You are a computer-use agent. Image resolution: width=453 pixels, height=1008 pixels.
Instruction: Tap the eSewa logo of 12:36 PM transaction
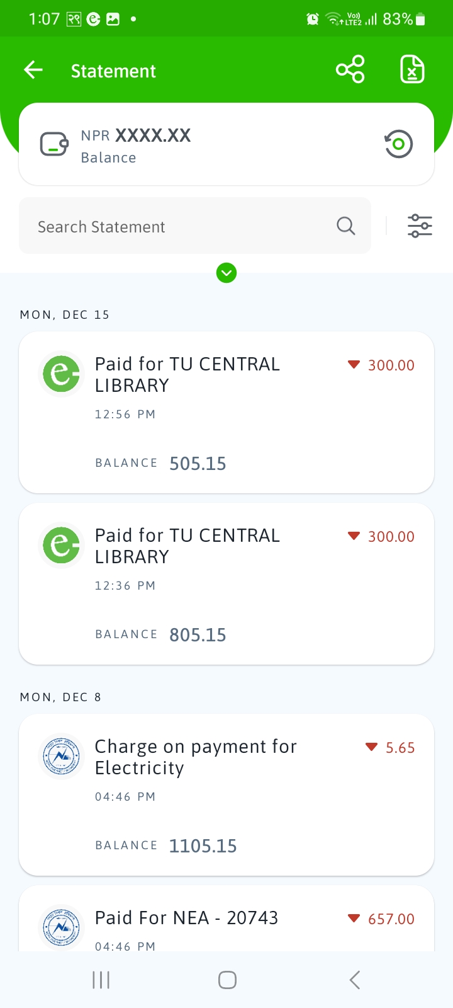tap(62, 545)
